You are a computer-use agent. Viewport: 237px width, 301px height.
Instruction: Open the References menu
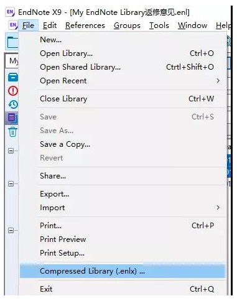(85, 25)
